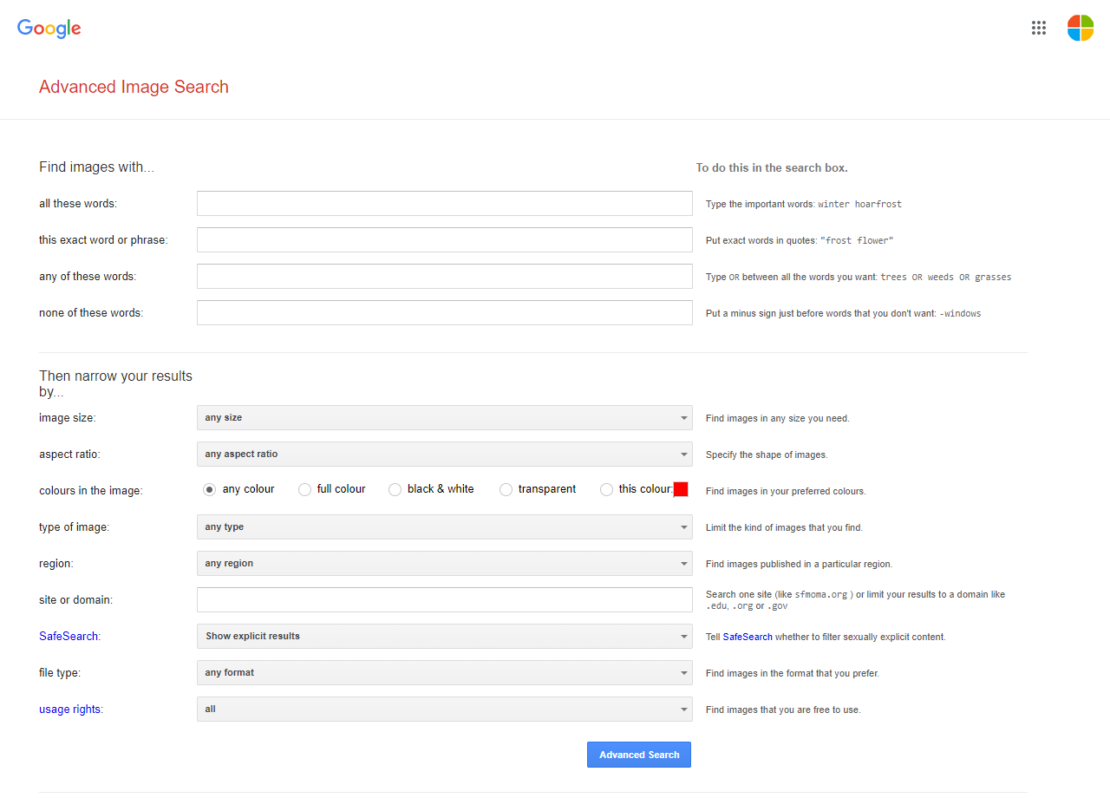Image resolution: width=1110 pixels, height=798 pixels.
Task: Focus the any of these words field
Action: [x=445, y=277]
